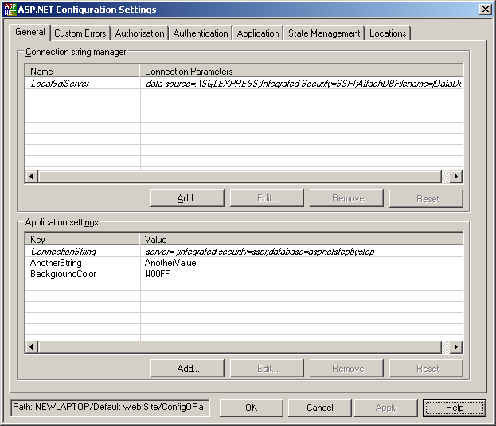Viewport: 496px width, 426px height.
Task: Switch to the Locations tab
Action: click(x=388, y=33)
